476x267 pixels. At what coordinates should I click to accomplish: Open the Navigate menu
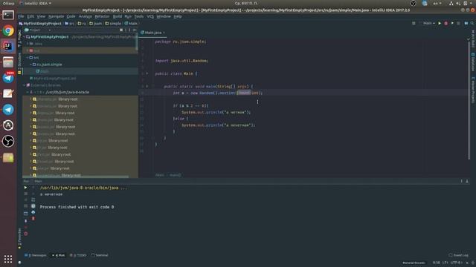pyautogui.click(x=57, y=16)
